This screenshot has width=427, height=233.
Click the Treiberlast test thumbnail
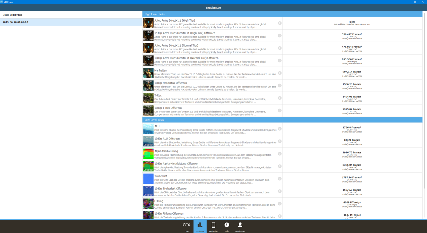coord(148,179)
